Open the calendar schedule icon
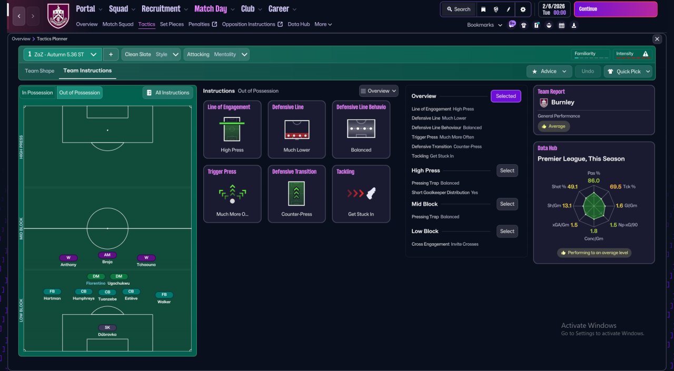 coord(561,25)
